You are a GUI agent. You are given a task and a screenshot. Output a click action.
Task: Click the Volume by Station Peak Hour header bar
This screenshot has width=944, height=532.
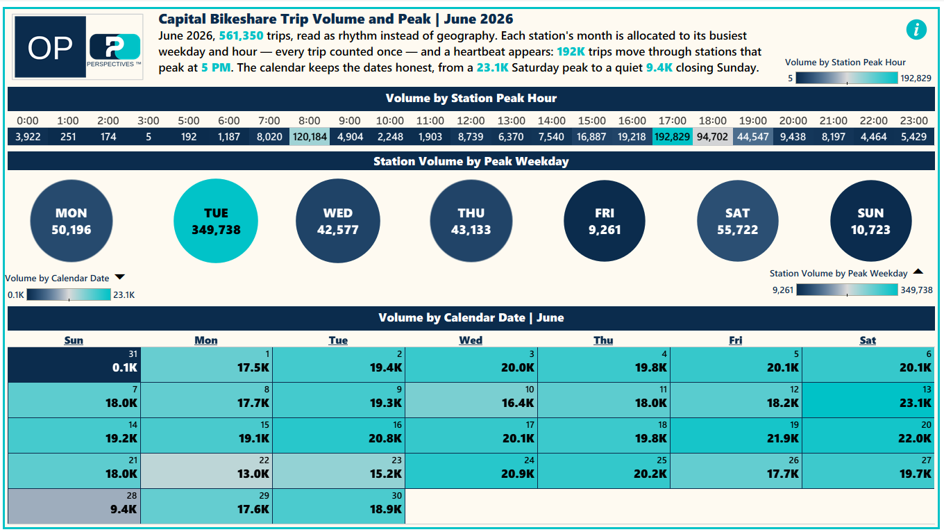tap(471, 98)
